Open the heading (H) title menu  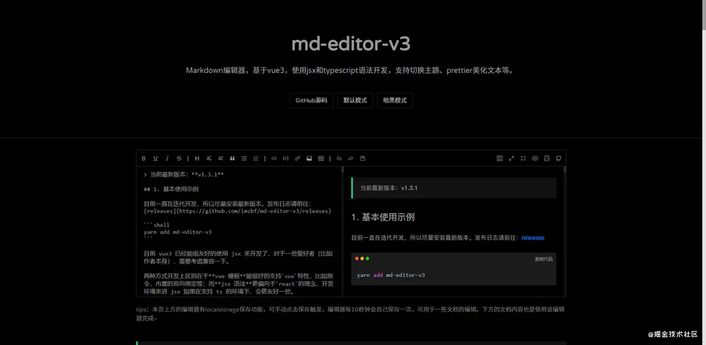(x=197, y=158)
